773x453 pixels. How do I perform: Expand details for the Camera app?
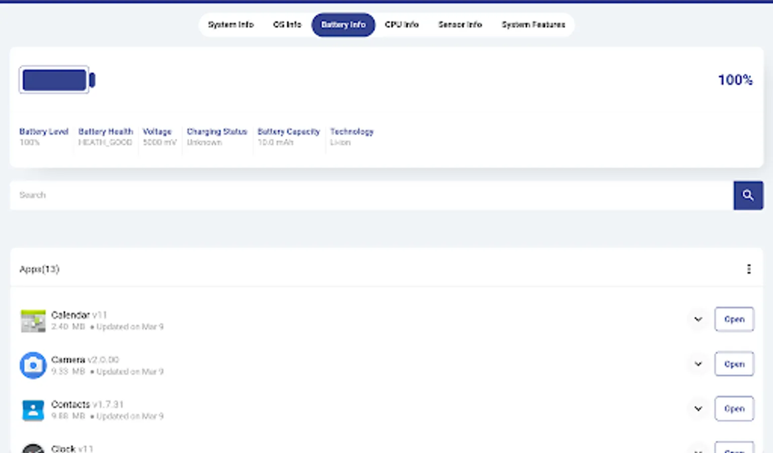point(698,363)
